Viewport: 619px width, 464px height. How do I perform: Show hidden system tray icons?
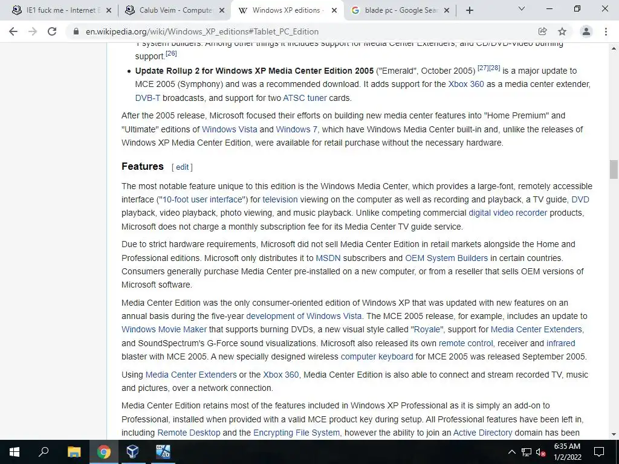(x=511, y=452)
